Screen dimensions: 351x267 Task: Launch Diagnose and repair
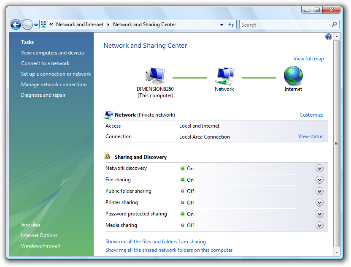[43, 95]
